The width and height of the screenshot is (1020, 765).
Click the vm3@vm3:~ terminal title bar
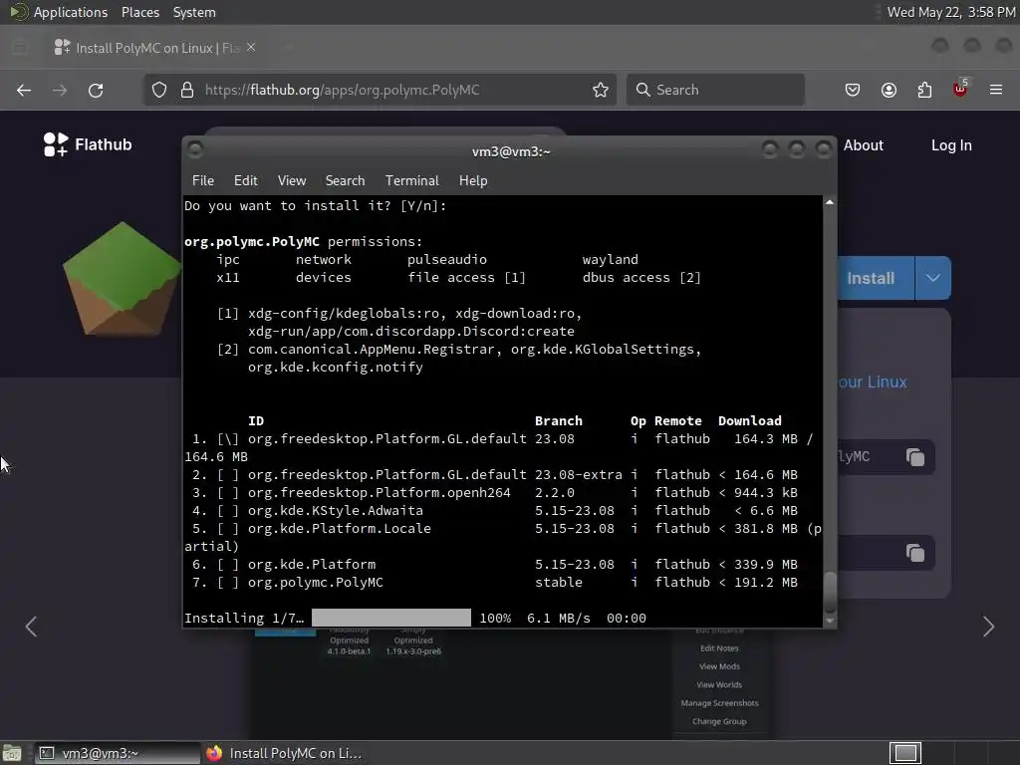tap(511, 151)
